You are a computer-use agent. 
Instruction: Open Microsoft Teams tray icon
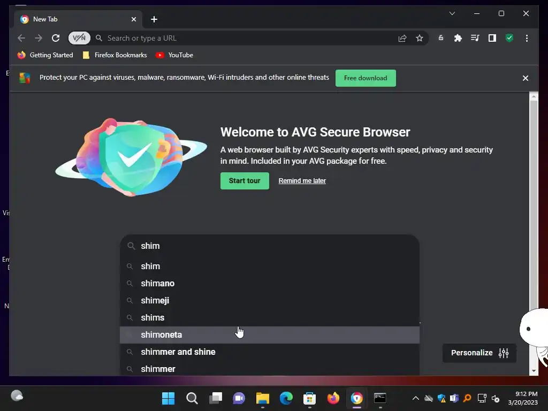pos(454,398)
